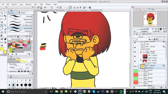Click the Open file toolbar icon
The height and width of the screenshot is (94, 168).
pos(38,8)
